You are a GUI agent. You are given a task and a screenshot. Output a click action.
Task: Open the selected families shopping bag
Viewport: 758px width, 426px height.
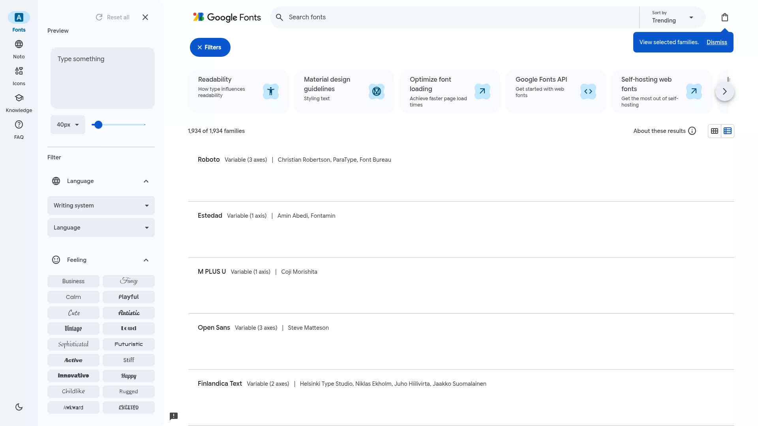[x=725, y=17]
